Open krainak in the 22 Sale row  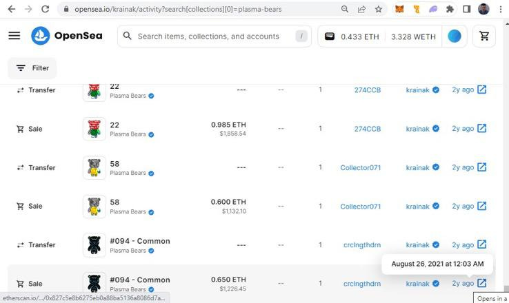coord(418,129)
